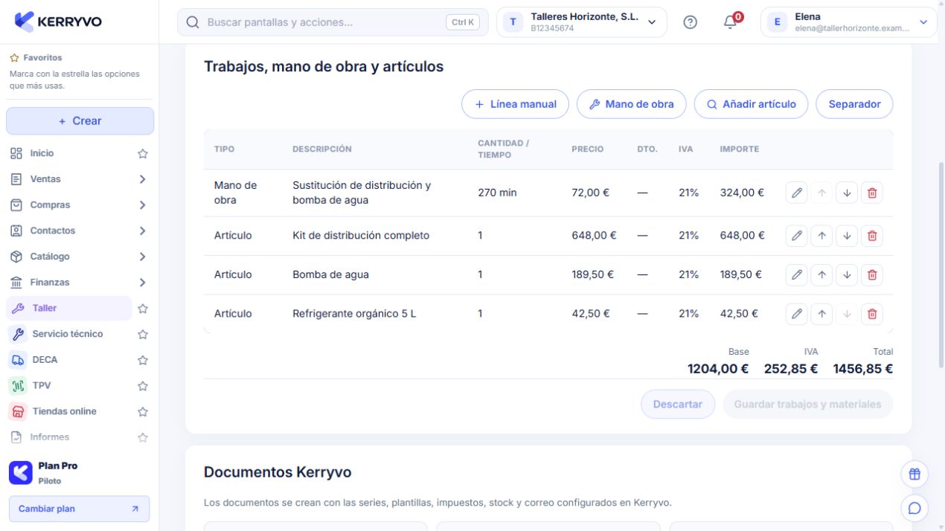This screenshot has width=945, height=531.
Task: Click Añadir artículo
Action: [x=751, y=104]
